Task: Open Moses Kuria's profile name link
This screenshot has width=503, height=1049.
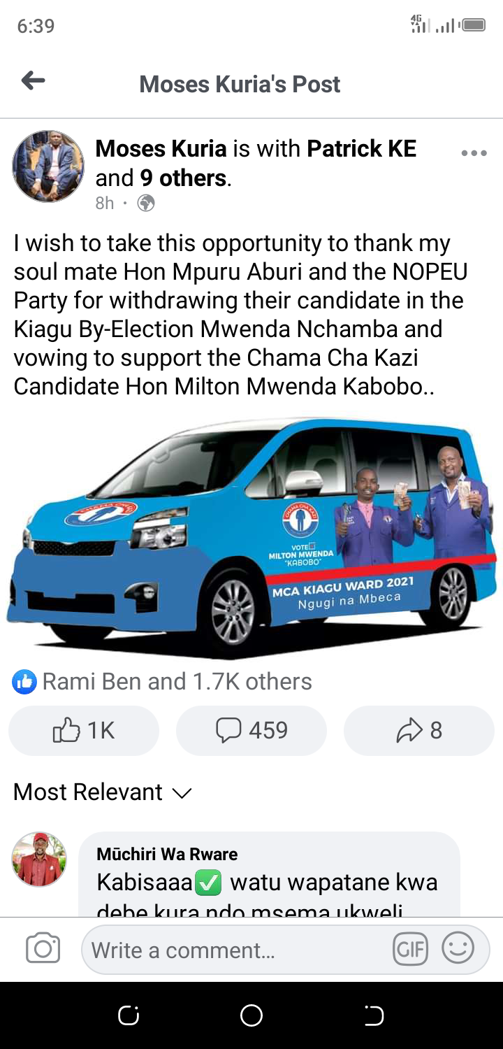Action: [161, 149]
